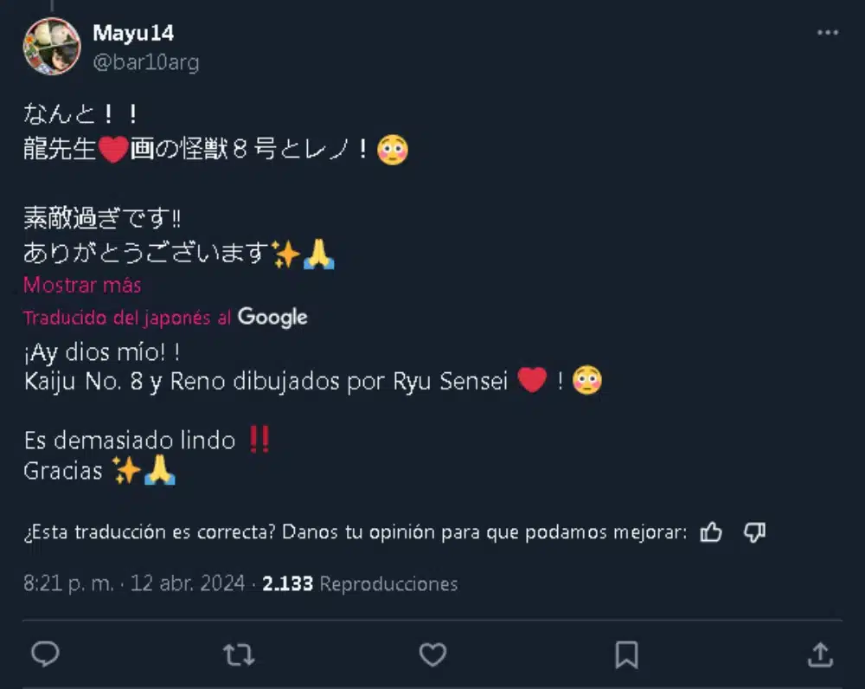Open the 8:21 p. m. 12 abr. 2024 timestamp
The image size is (865, 689).
133,584
